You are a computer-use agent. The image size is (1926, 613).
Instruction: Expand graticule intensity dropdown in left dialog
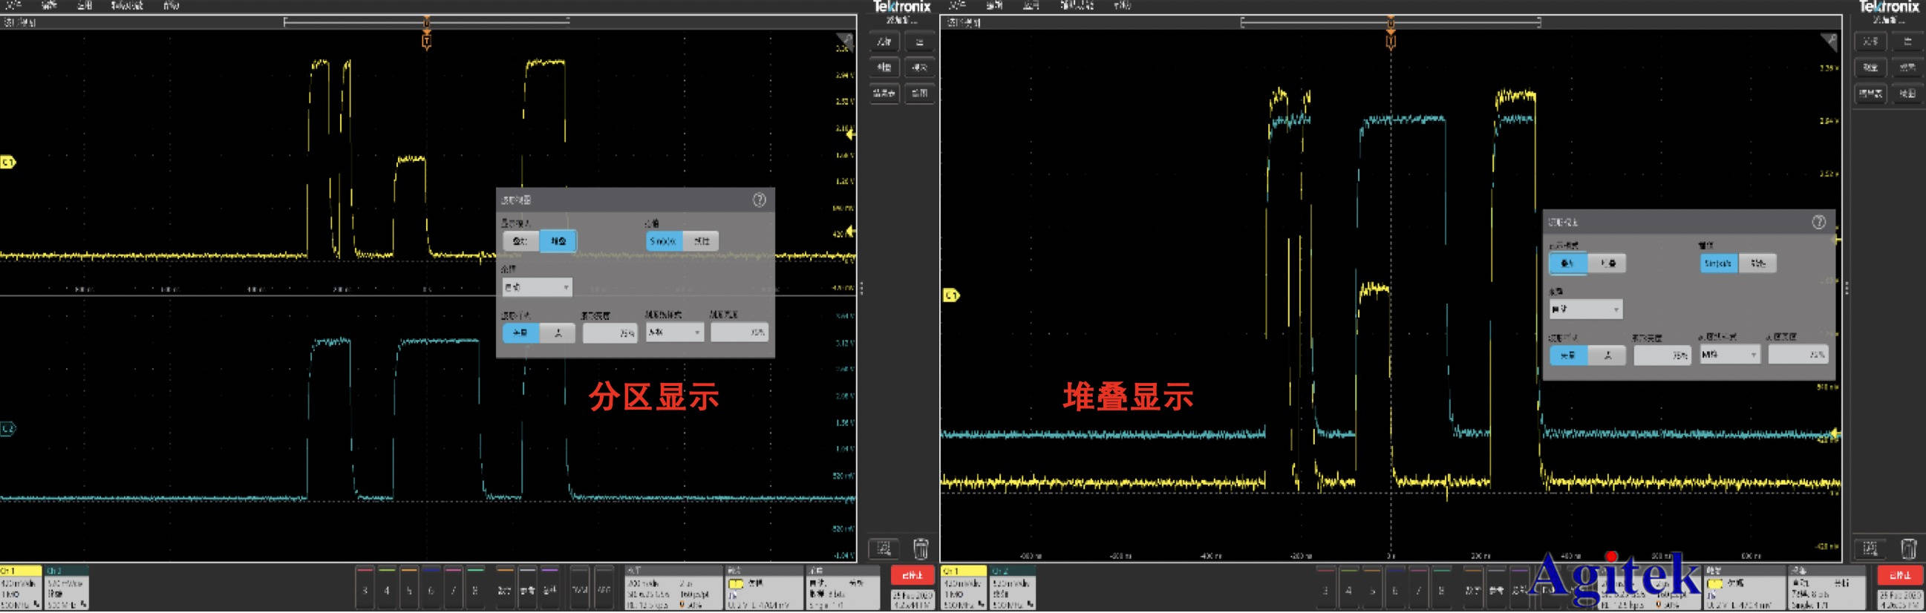(x=673, y=332)
